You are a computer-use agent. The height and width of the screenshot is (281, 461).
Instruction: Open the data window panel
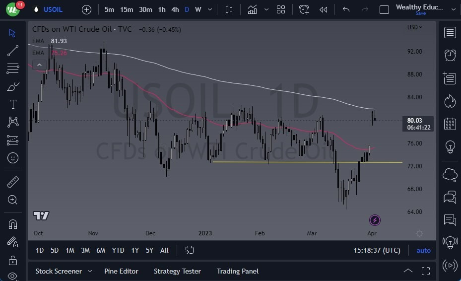click(450, 78)
